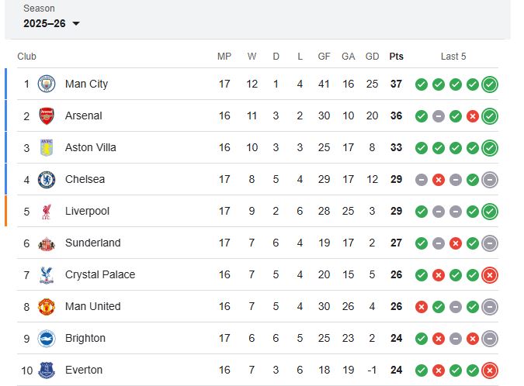Click the Chelsea club crest
Viewport: 524px width, 386px height.
pyautogui.click(x=47, y=179)
